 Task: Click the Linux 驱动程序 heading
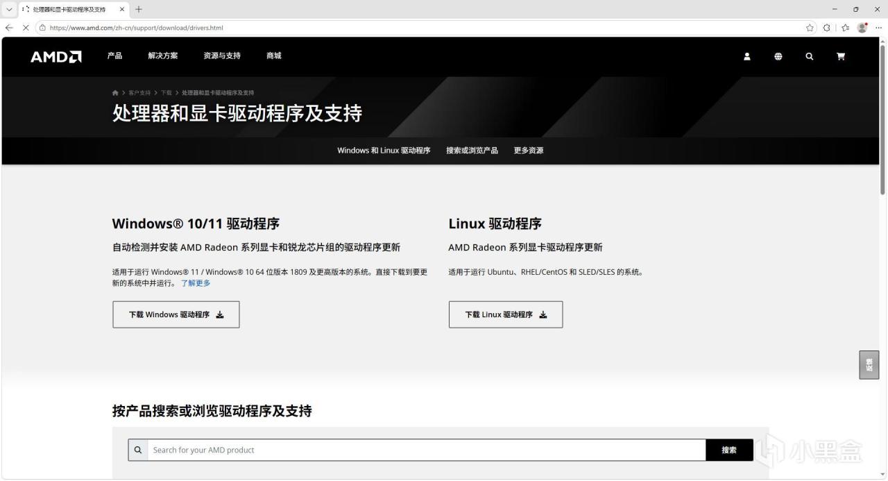tap(495, 223)
